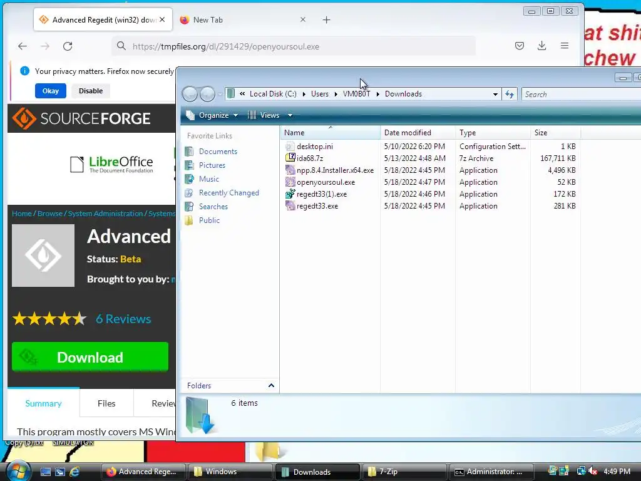
Task: Select VM0B0T in the address breadcrumb
Action: click(356, 94)
